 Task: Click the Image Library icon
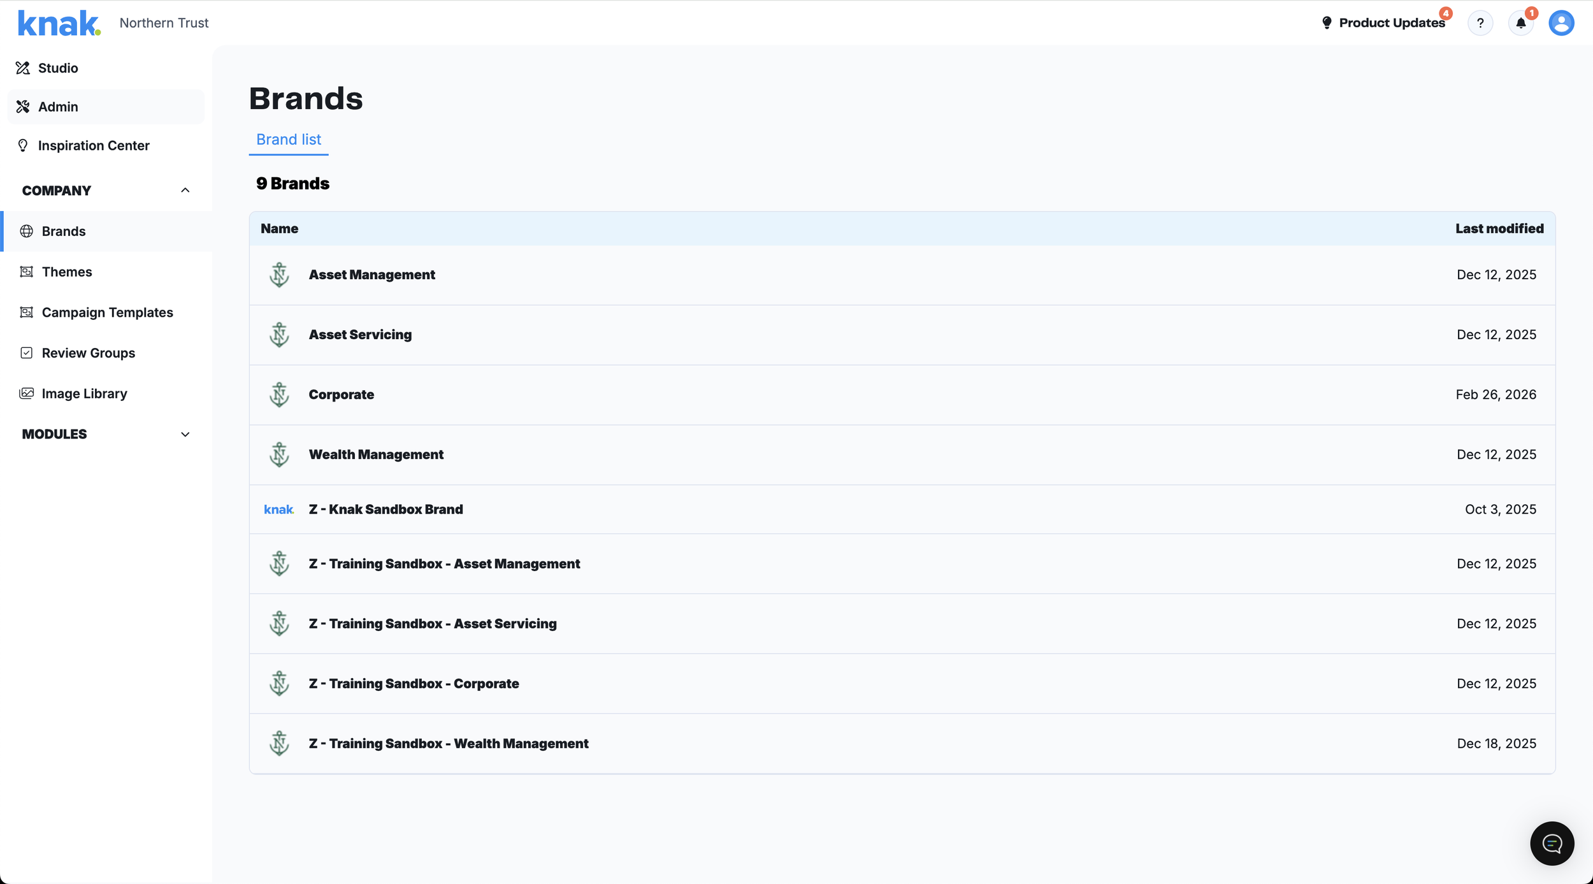point(26,393)
